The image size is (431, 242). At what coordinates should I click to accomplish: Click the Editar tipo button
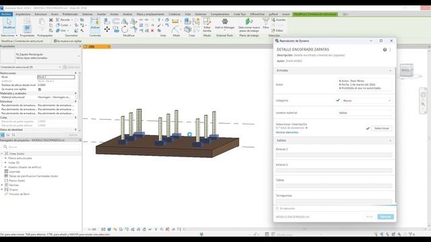(x=71, y=67)
